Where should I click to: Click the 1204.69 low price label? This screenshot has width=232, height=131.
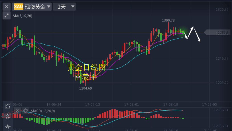coord(86,88)
